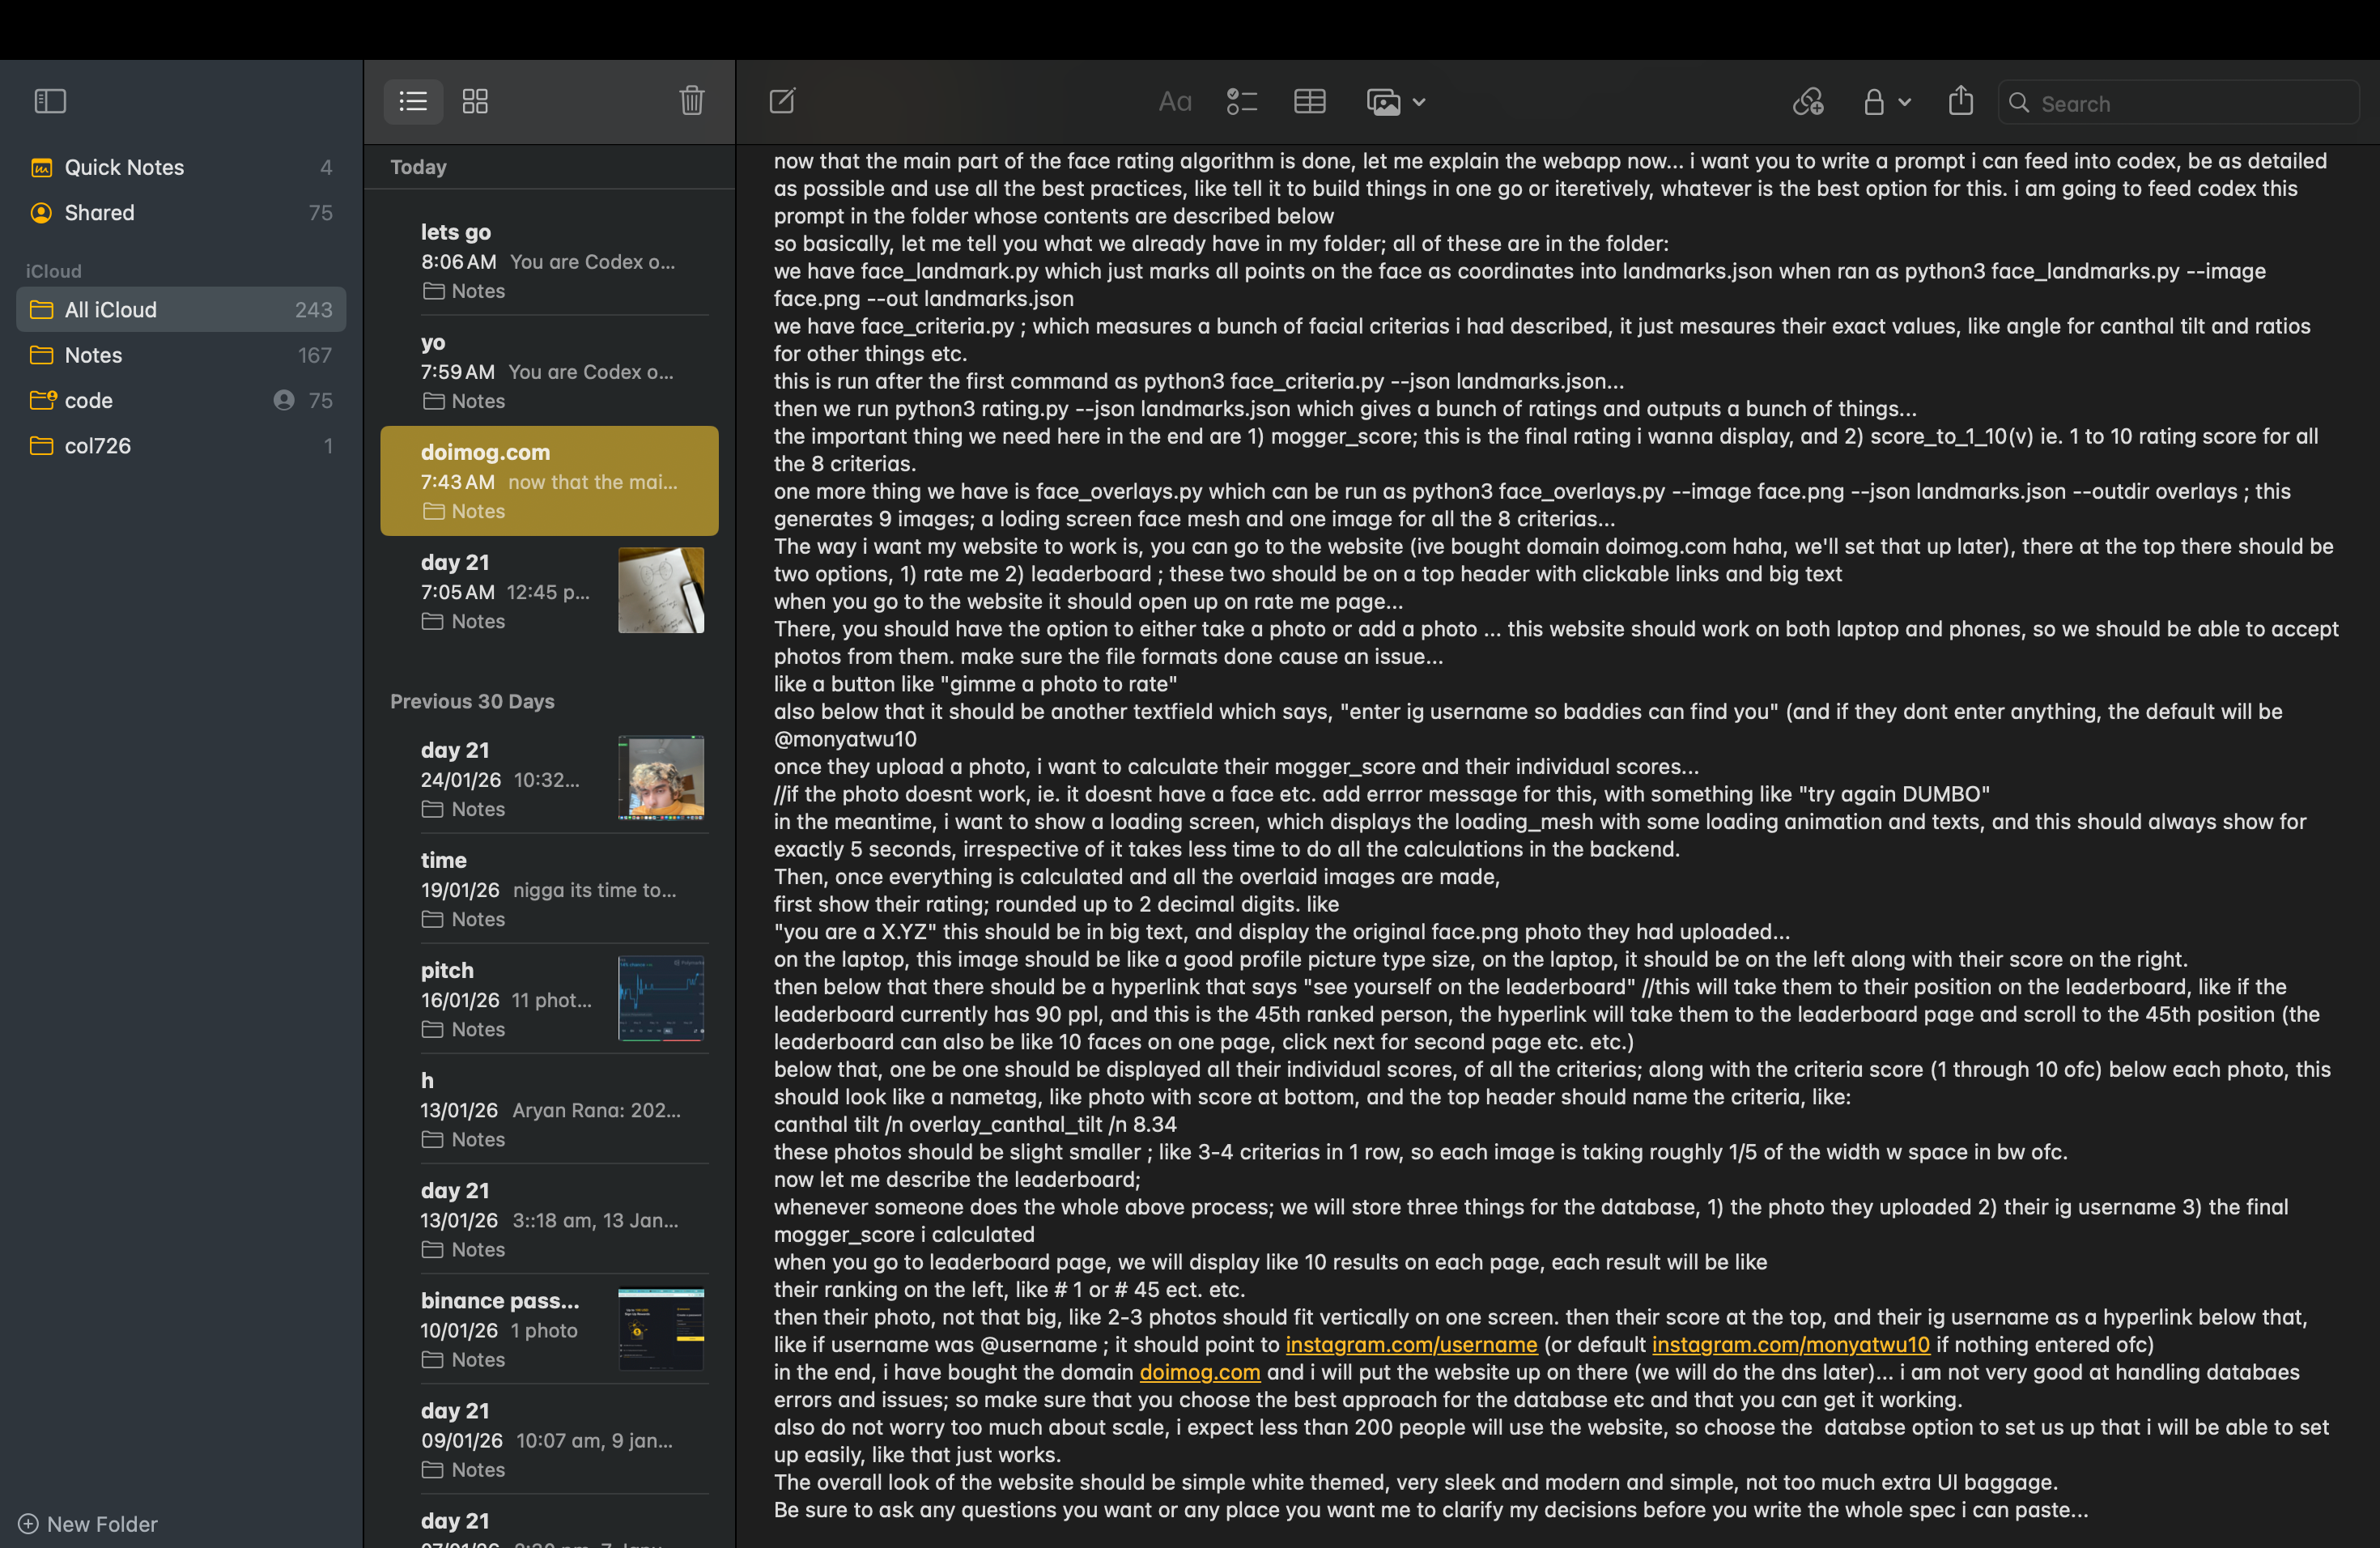
Task: Create a New Folder
Action: tap(88, 1523)
